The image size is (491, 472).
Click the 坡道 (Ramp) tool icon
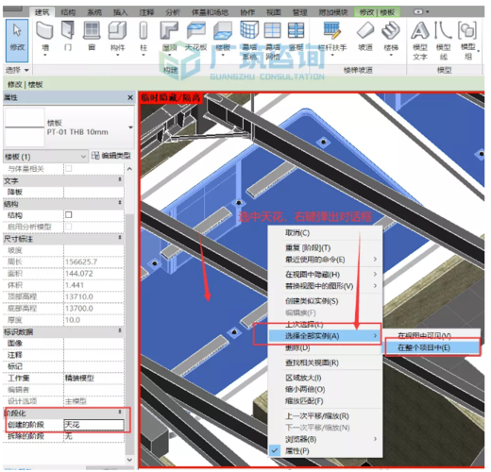(365, 30)
